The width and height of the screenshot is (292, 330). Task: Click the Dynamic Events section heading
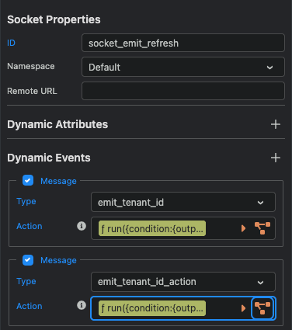(x=49, y=158)
